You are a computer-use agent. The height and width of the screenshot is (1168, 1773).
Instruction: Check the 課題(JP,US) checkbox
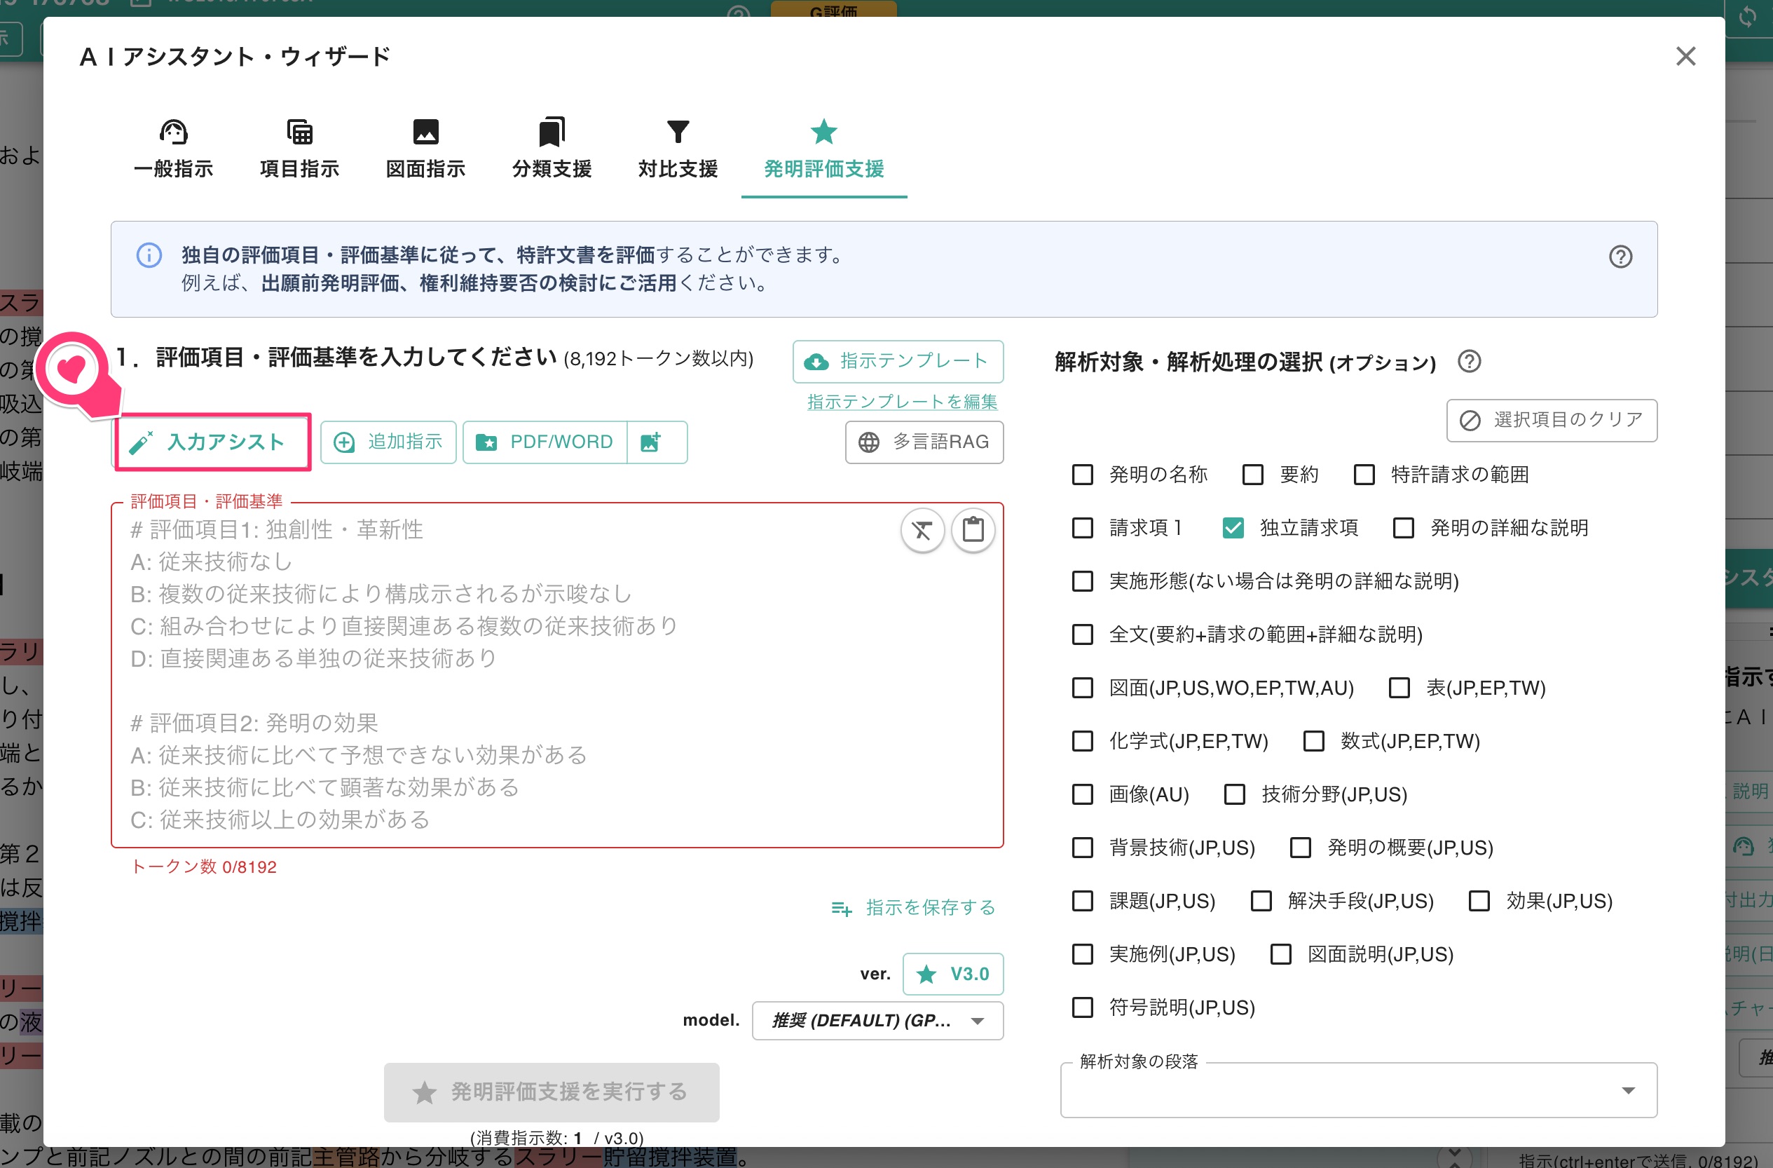1082,900
